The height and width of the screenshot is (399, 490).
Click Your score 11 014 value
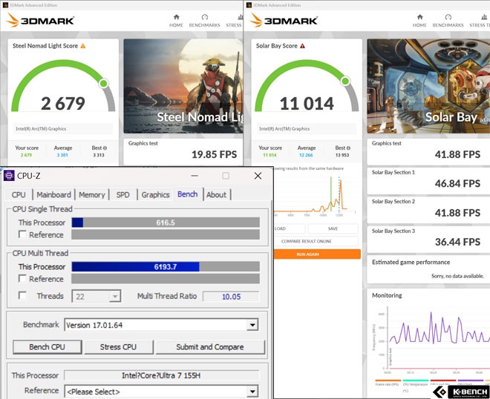[269, 155]
